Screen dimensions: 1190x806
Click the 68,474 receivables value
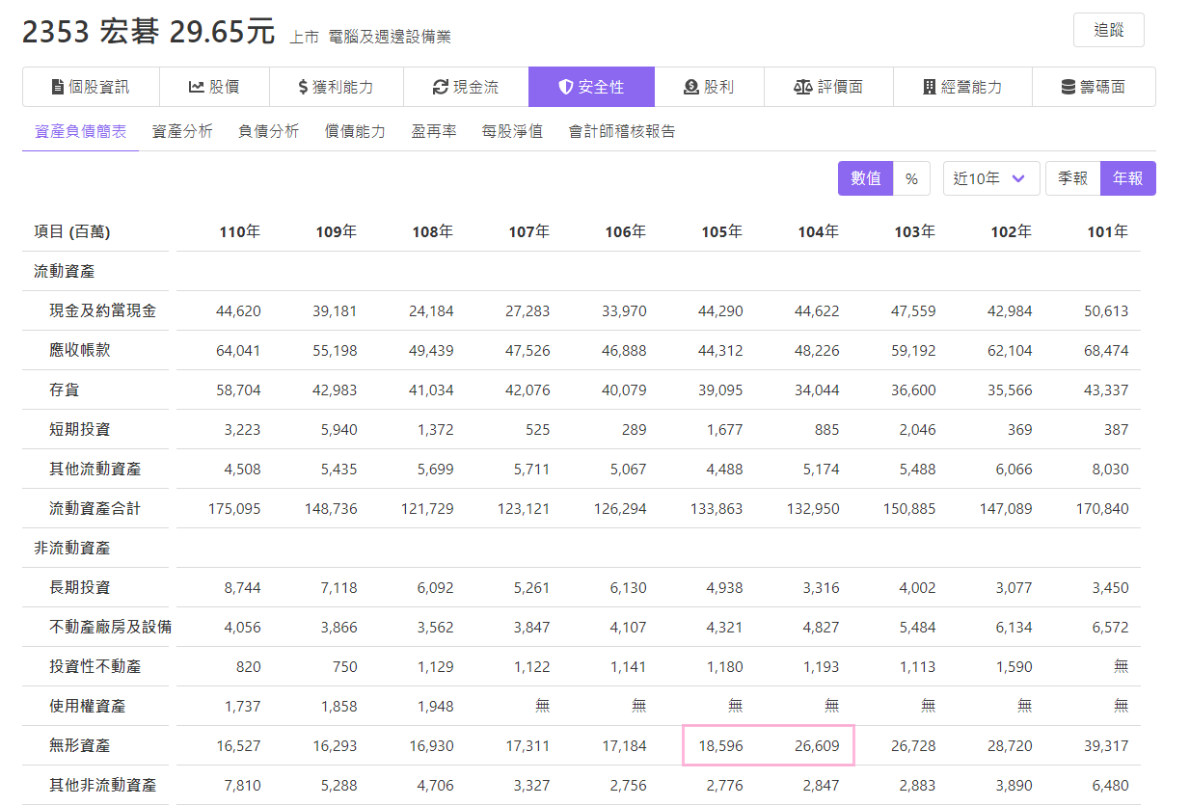pyautogui.click(x=1106, y=351)
